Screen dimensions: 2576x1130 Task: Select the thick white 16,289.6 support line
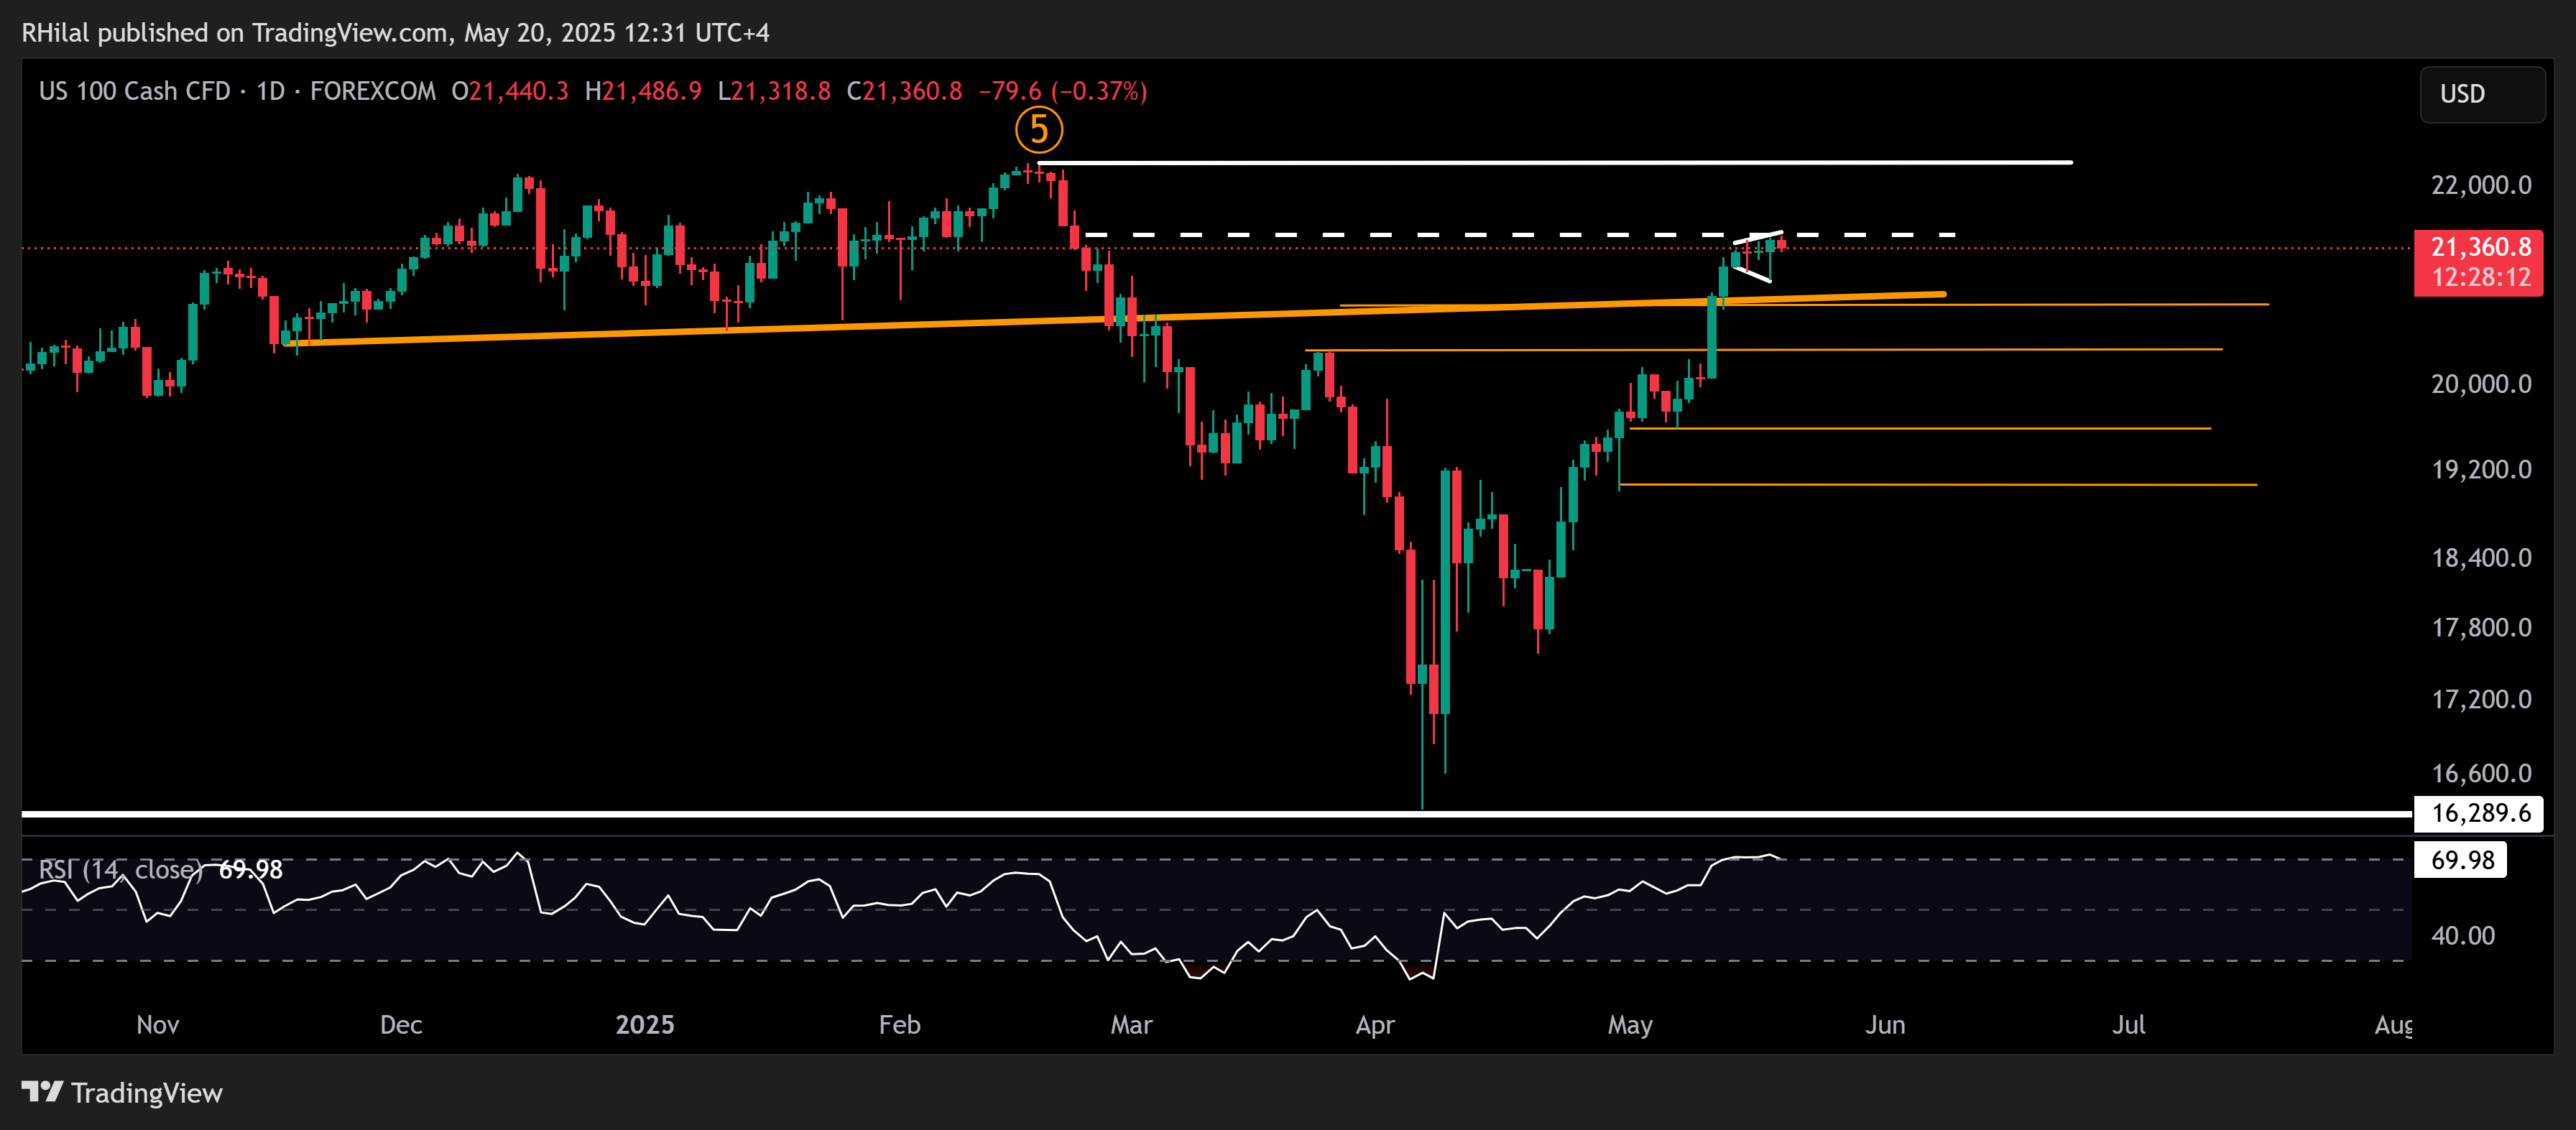tap(1216, 814)
